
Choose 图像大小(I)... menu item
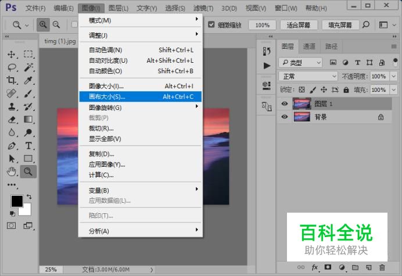(x=140, y=86)
